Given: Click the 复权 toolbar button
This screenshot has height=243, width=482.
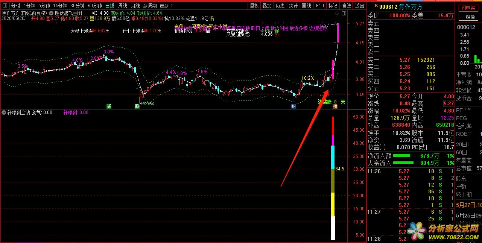Looking at the screenshot, I should (254, 6).
